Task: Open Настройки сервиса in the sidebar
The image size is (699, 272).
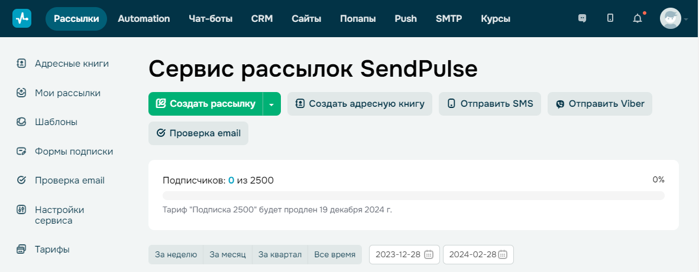Action: (59, 215)
